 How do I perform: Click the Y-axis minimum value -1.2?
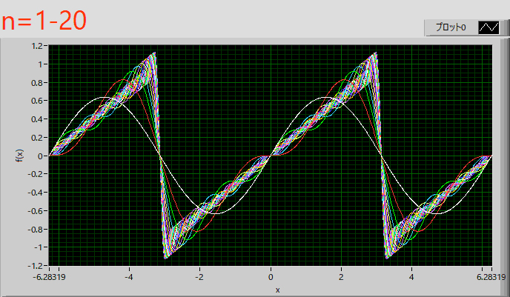(x=35, y=265)
